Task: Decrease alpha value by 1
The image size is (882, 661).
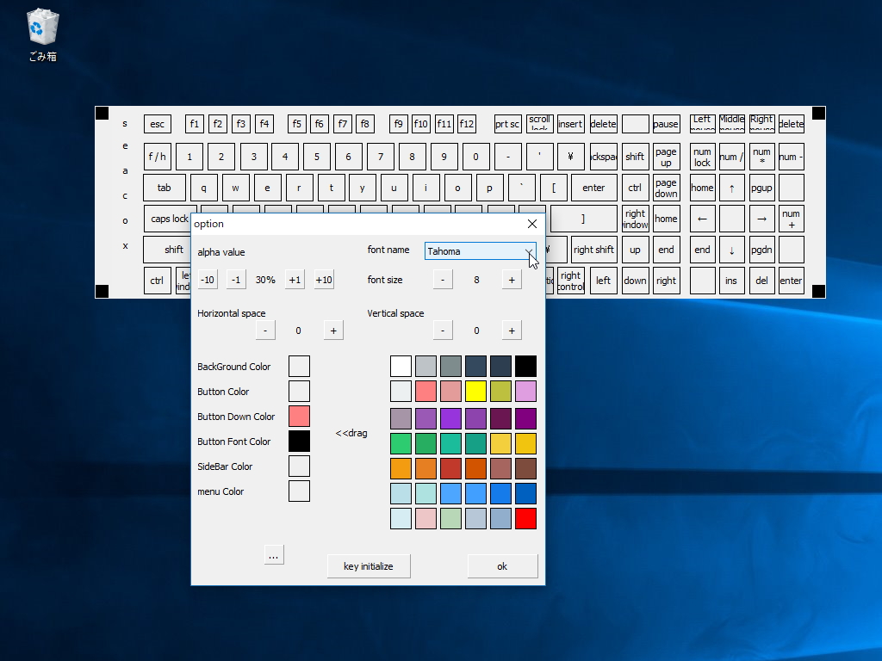Action: click(x=236, y=280)
